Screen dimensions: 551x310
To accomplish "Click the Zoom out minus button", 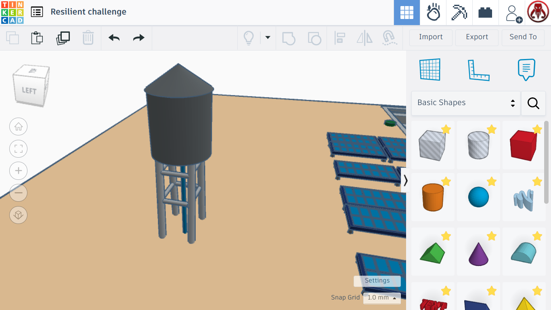I will click(x=19, y=193).
